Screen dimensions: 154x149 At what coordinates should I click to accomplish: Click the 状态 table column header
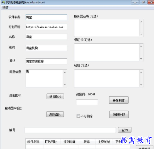click(87, 141)
